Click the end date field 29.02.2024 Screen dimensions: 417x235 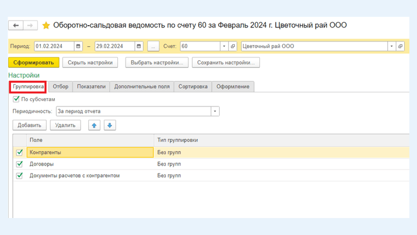click(115, 46)
